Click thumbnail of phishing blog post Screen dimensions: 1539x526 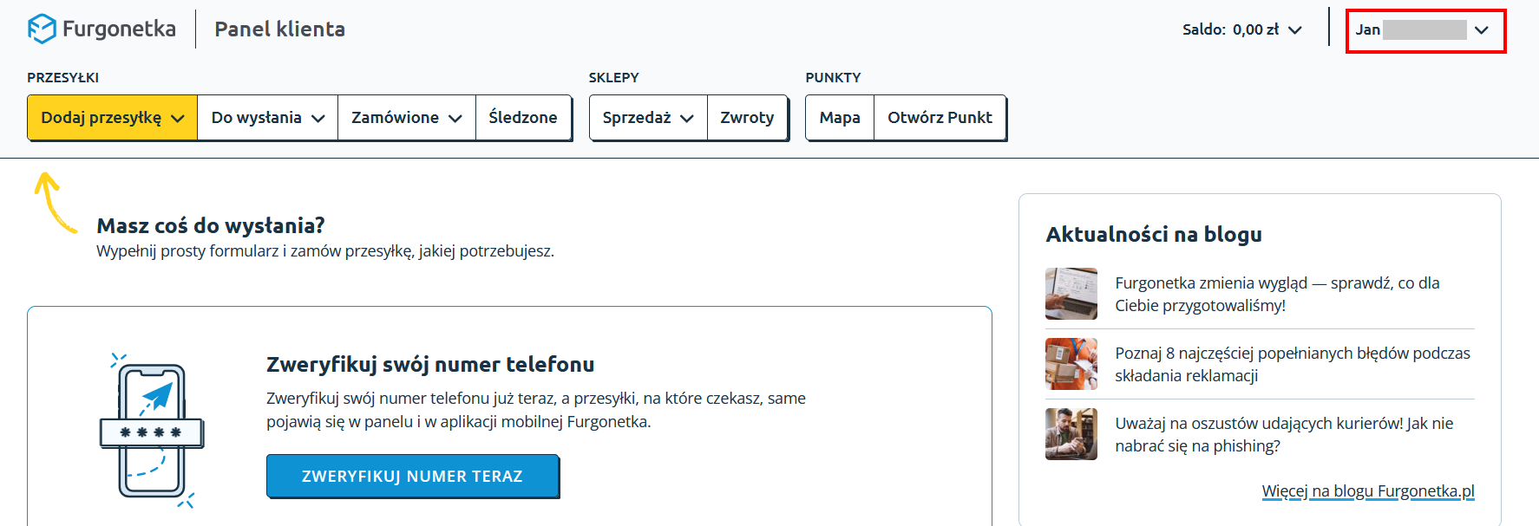point(1071,434)
